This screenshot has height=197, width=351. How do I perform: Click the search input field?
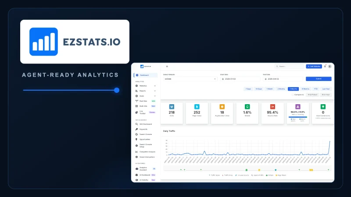pyautogui.click(x=289, y=67)
